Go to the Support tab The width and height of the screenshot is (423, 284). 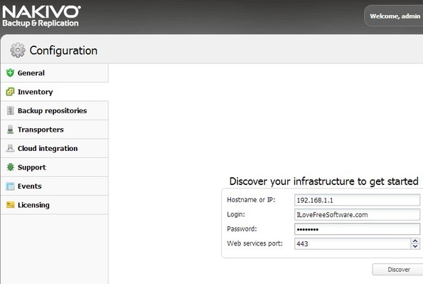click(x=55, y=167)
